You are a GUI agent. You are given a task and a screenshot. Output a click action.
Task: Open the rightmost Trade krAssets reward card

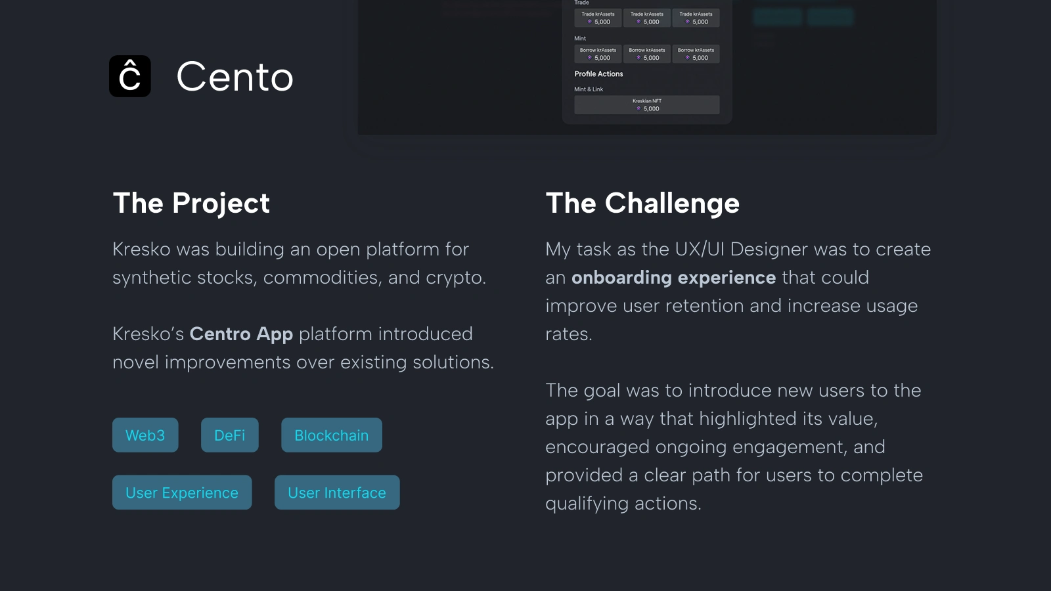coord(696,18)
